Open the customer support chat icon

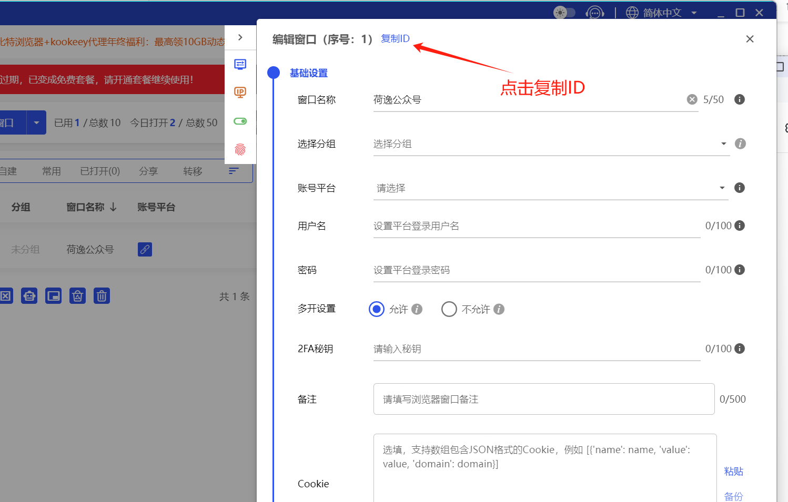[594, 13]
